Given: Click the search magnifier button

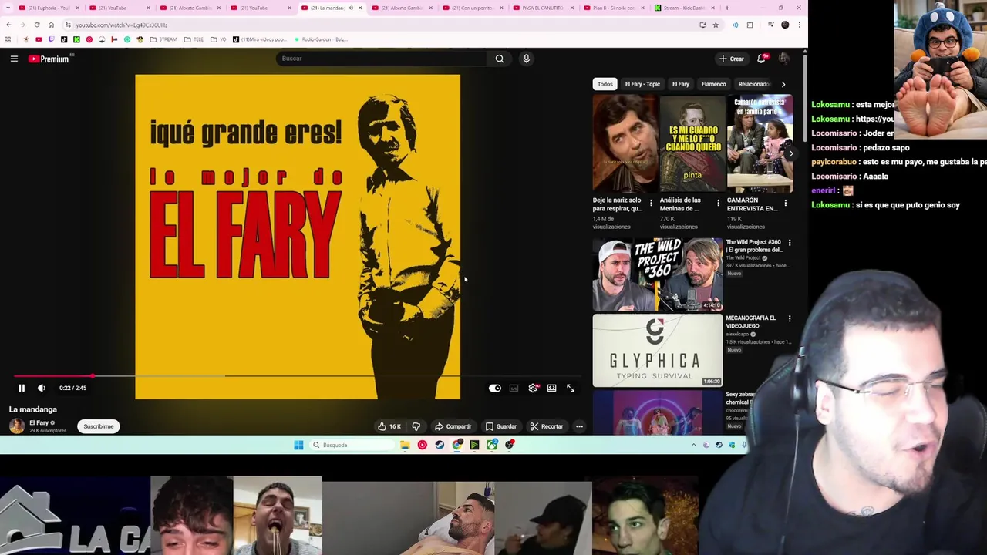Looking at the screenshot, I should pos(500,59).
